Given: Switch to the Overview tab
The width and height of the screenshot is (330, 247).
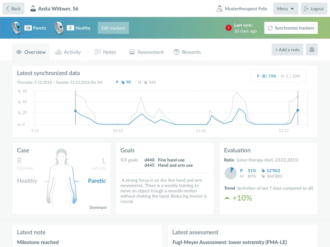Looking at the screenshot, I should (31, 52).
